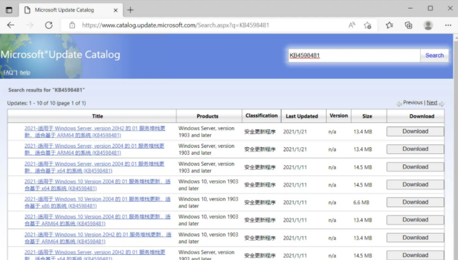This screenshot has height=260, width=458.
Task: Select the Microsoft Update Catalog tab
Action: click(x=71, y=10)
